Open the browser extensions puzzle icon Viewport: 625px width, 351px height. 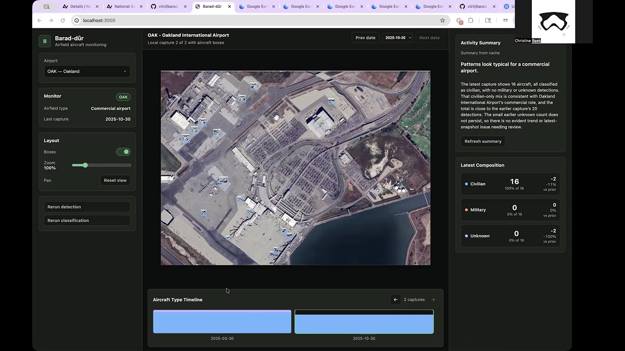click(471, 20)
